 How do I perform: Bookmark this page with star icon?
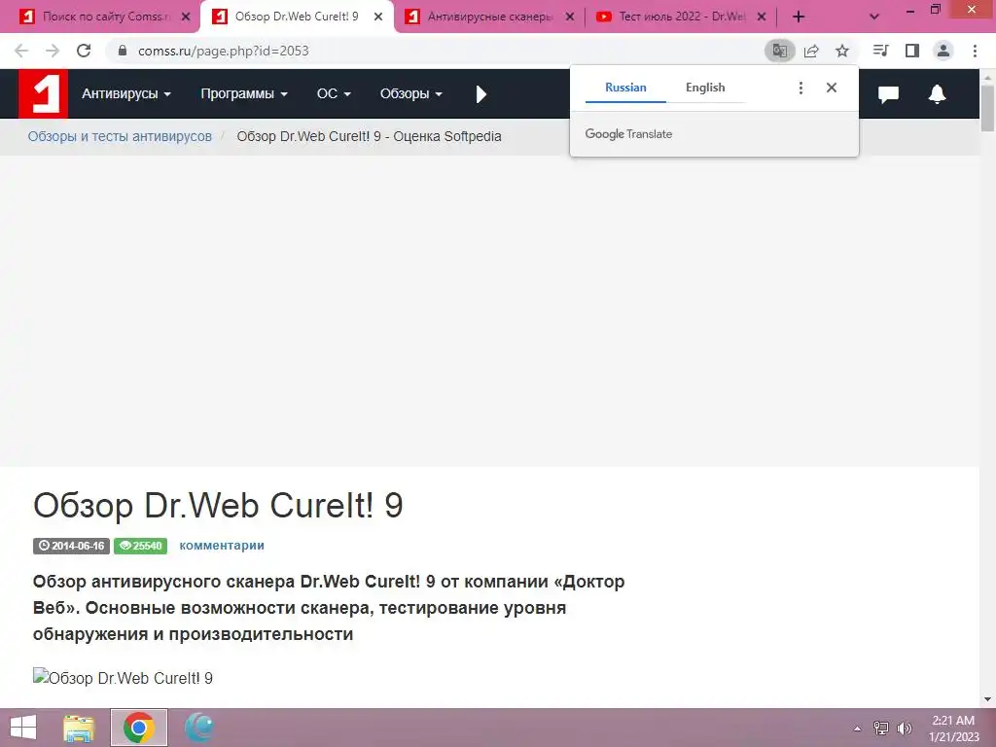click(x=842, y=51)
